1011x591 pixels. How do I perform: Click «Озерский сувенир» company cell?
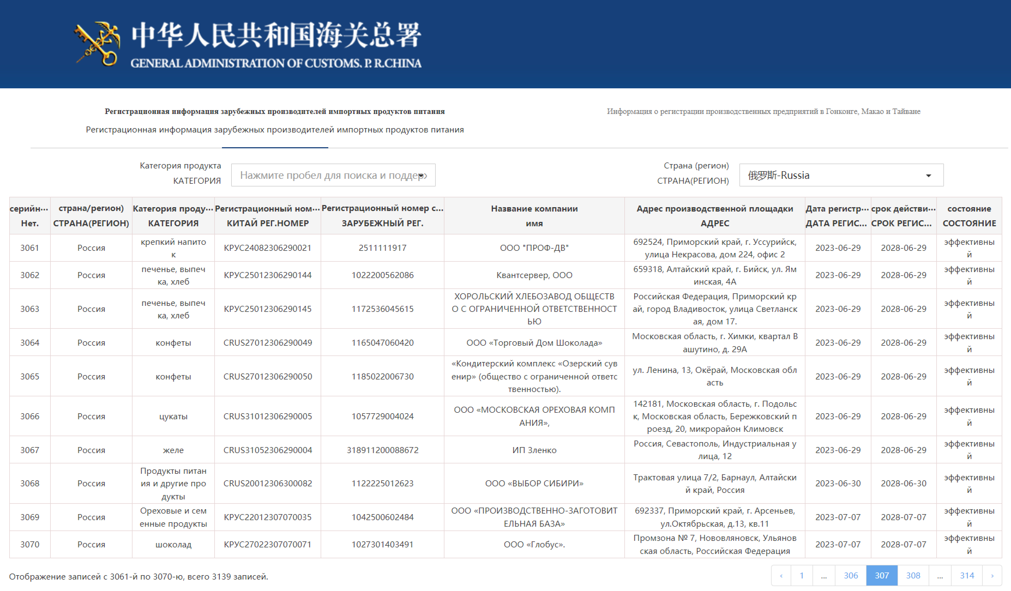pyautogui.click(x=534, y=376)
